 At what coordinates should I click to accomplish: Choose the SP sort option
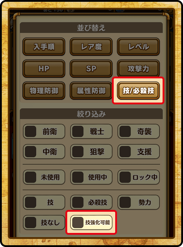coord(91,68)
